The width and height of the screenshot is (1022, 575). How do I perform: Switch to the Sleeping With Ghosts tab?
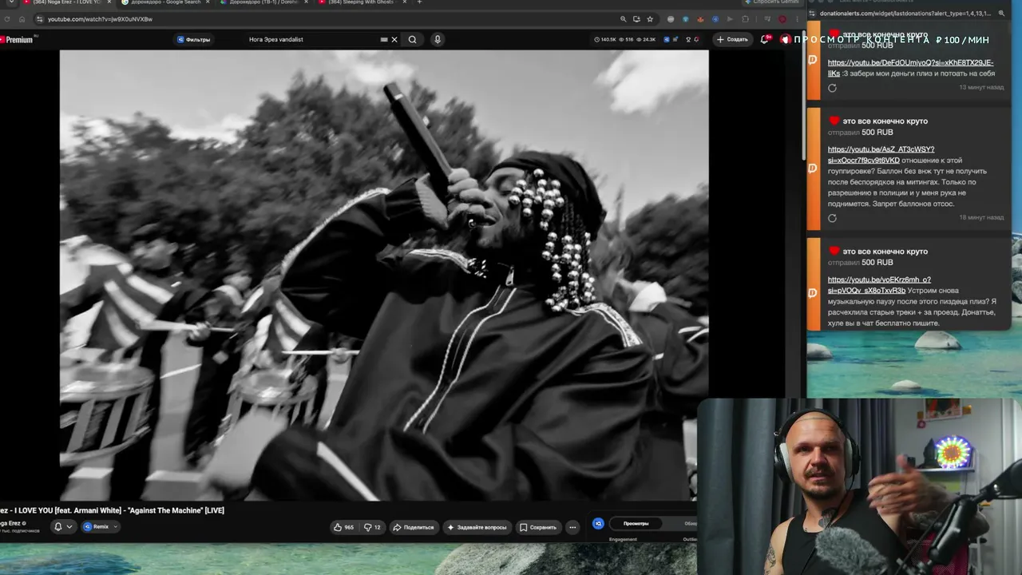coord(361,2)
